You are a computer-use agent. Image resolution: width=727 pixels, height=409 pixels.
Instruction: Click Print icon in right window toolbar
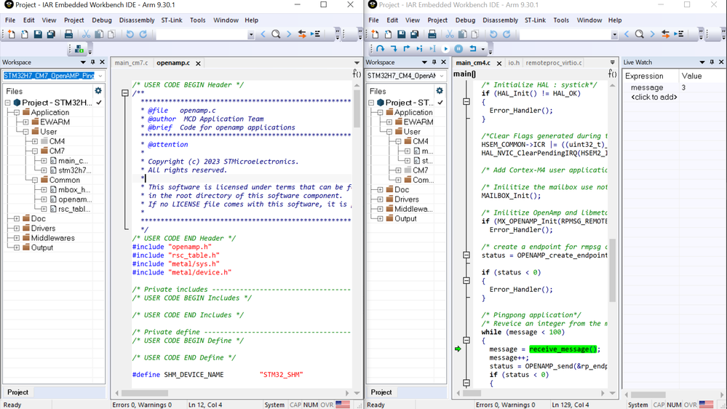coord(432,34)
